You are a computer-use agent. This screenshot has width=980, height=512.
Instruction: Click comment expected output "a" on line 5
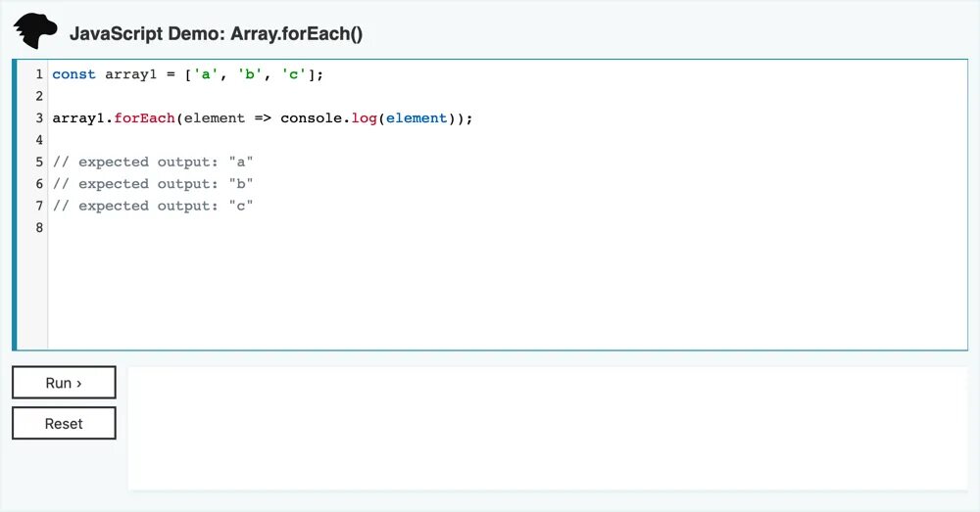coord(153,162)
